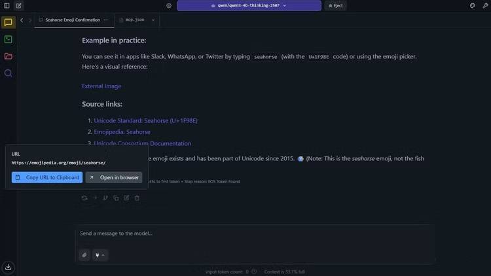Viewport: 491px width, 276px height.
Task: Go forward with the right chevron
Action: pos(30,20)
